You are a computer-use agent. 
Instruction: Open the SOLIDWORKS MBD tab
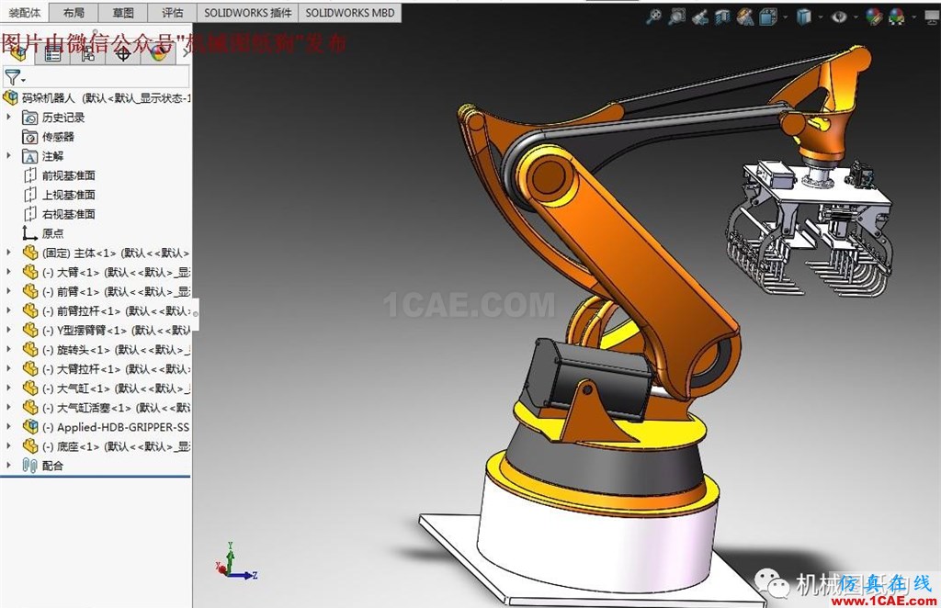350,12
